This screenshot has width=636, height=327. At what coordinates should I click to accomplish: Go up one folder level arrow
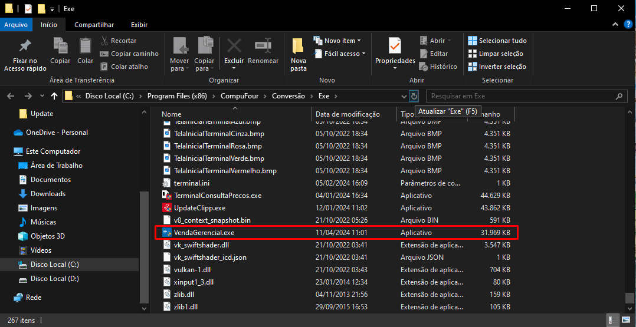pyautogui.click(x=55, y=96)
